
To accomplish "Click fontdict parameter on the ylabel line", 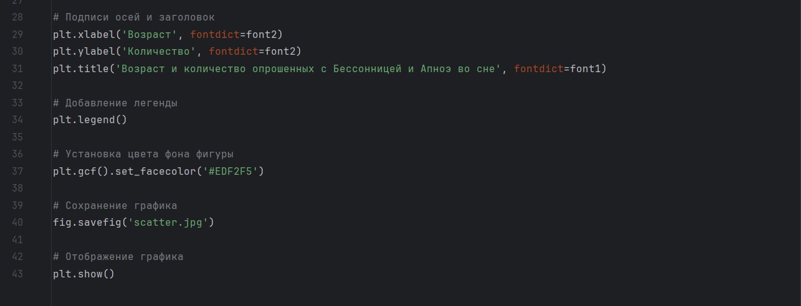I will [233, 51].
